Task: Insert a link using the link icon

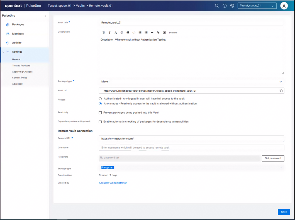Action: pos(158,33)
